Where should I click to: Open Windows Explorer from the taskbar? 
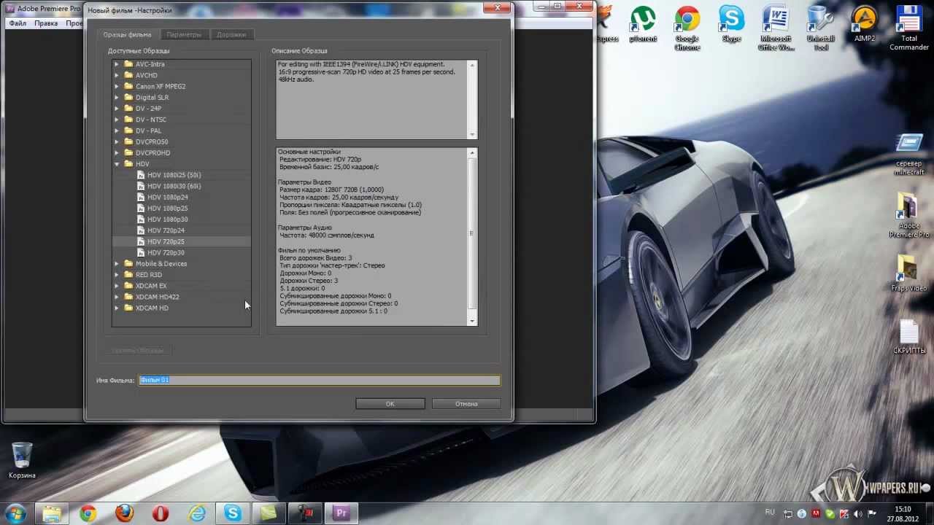[52, 513]
